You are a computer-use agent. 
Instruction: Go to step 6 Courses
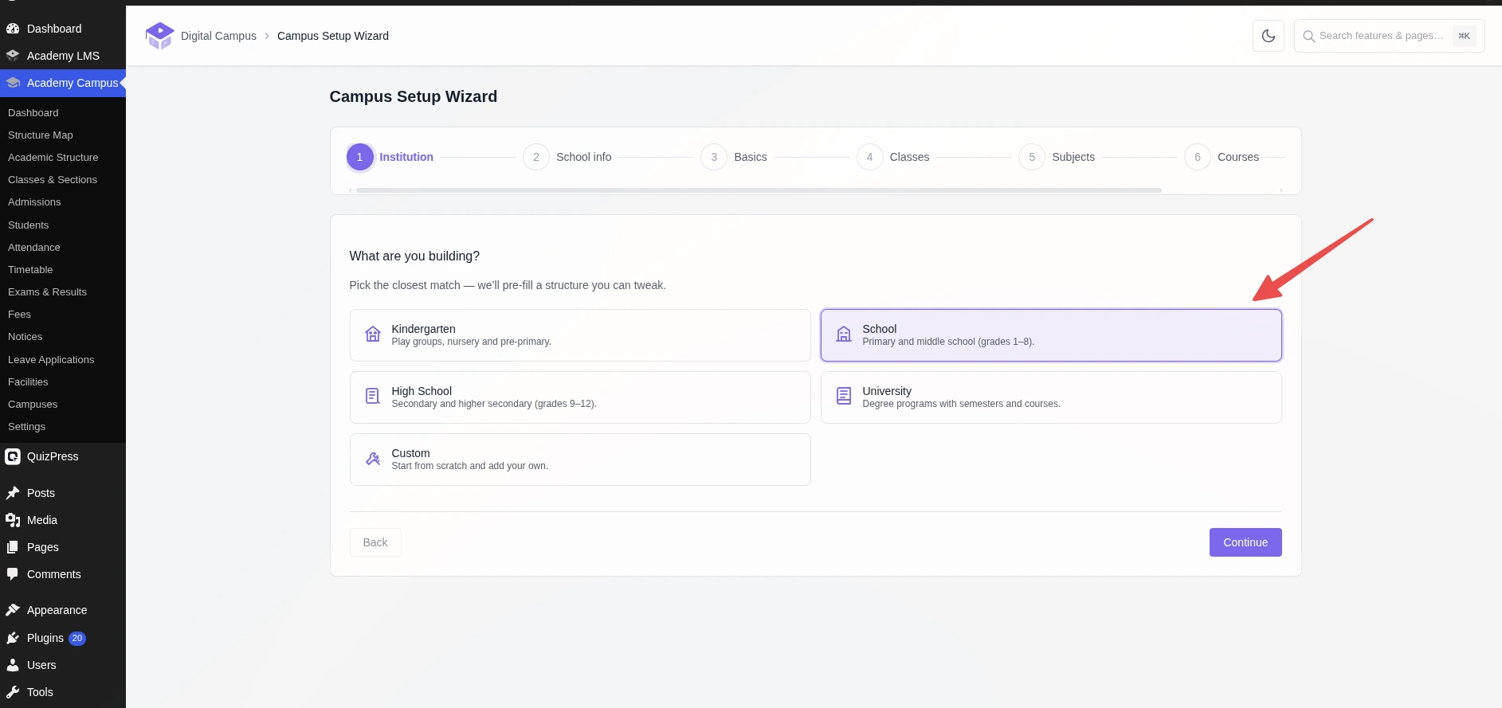tap(1222, 157)
